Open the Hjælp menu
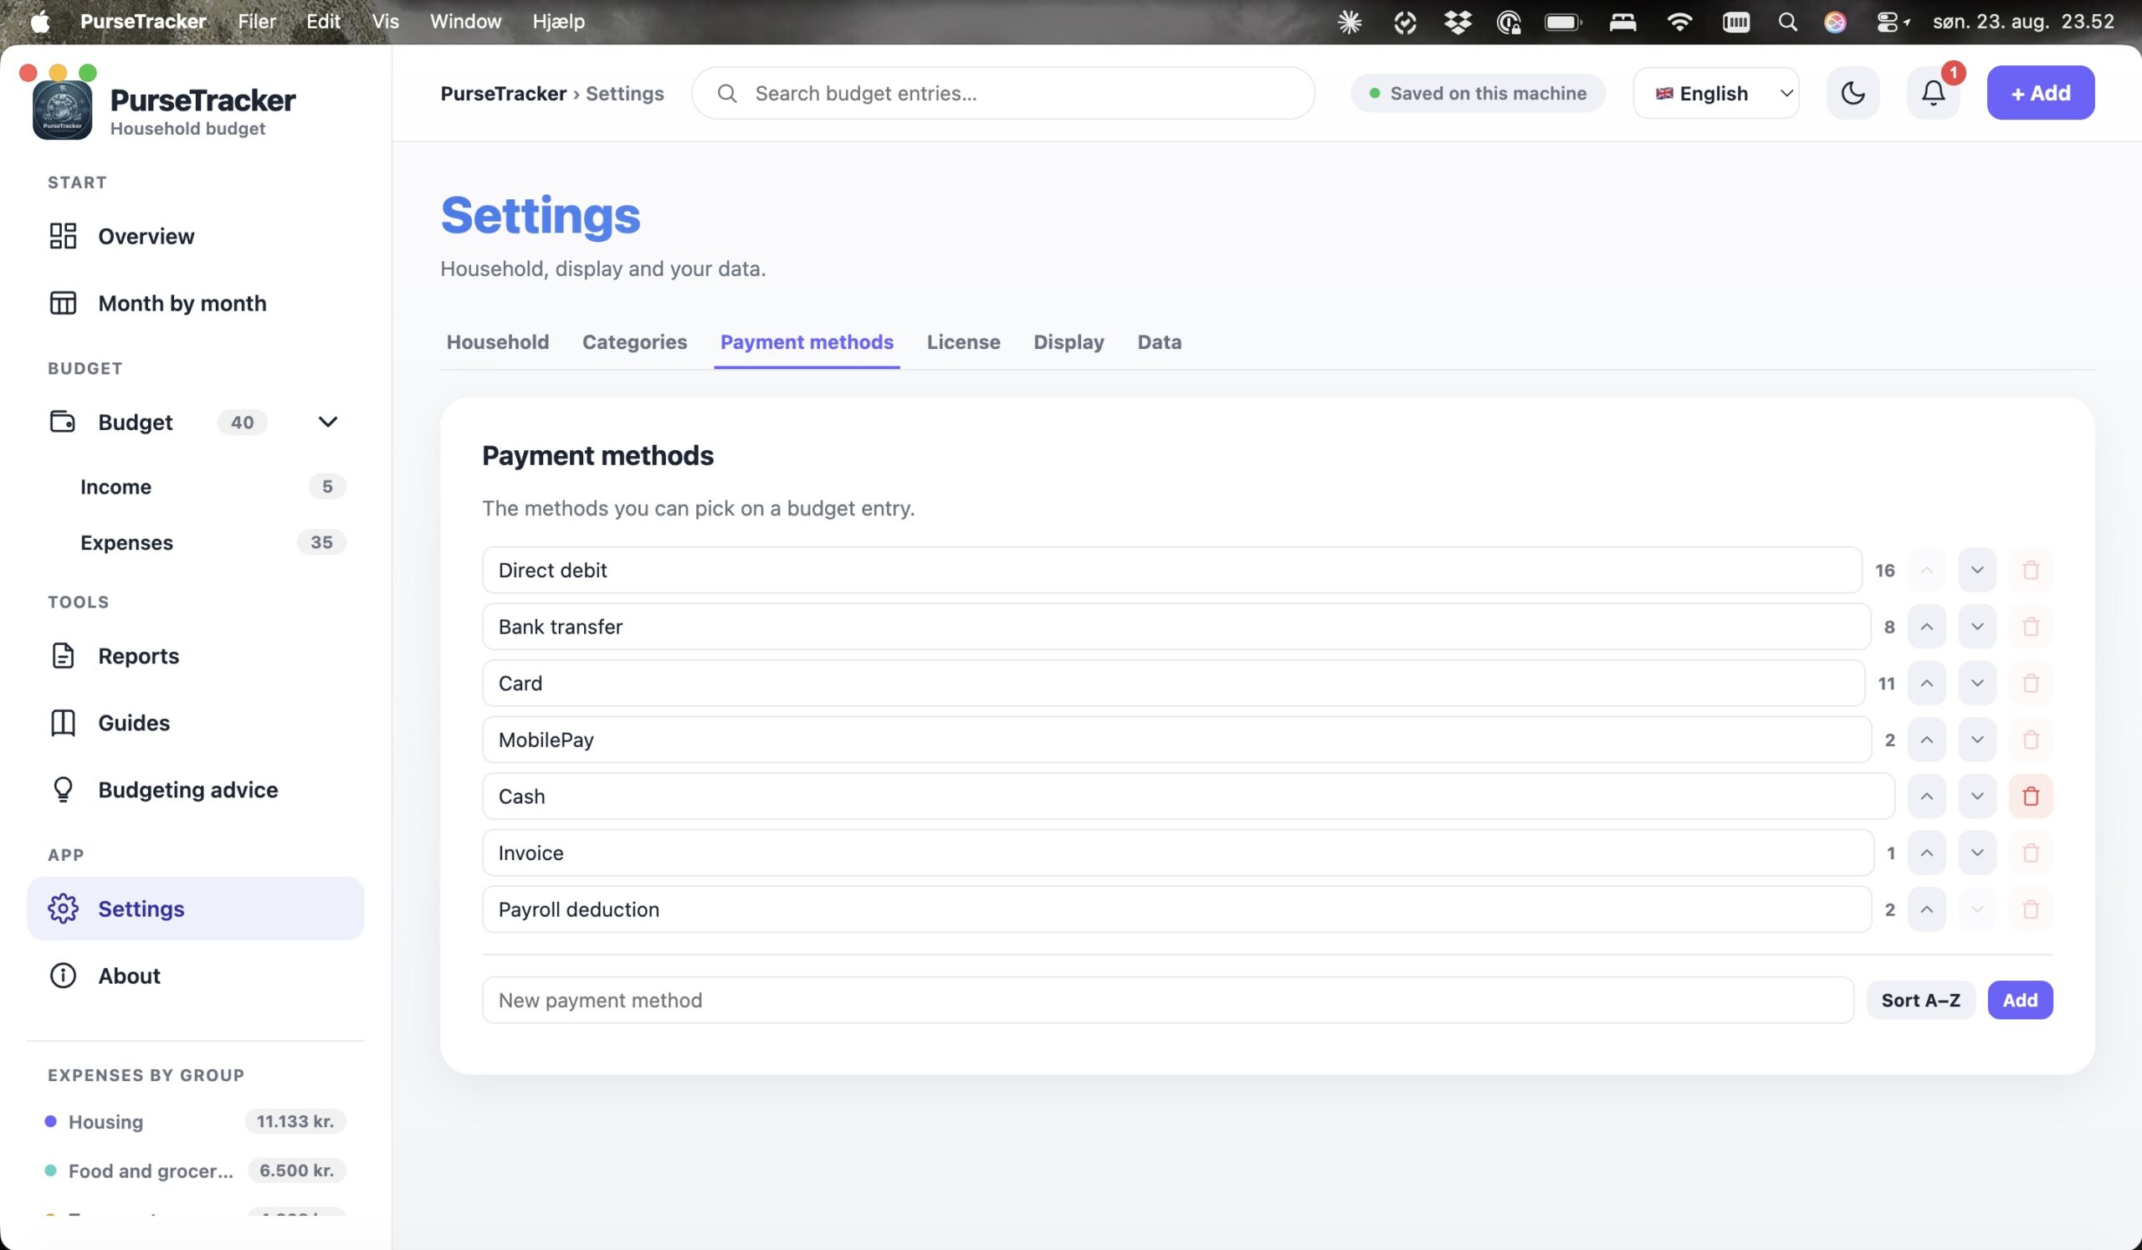The height and width of the screenshot is (1250, 2142). coord(558,21)
